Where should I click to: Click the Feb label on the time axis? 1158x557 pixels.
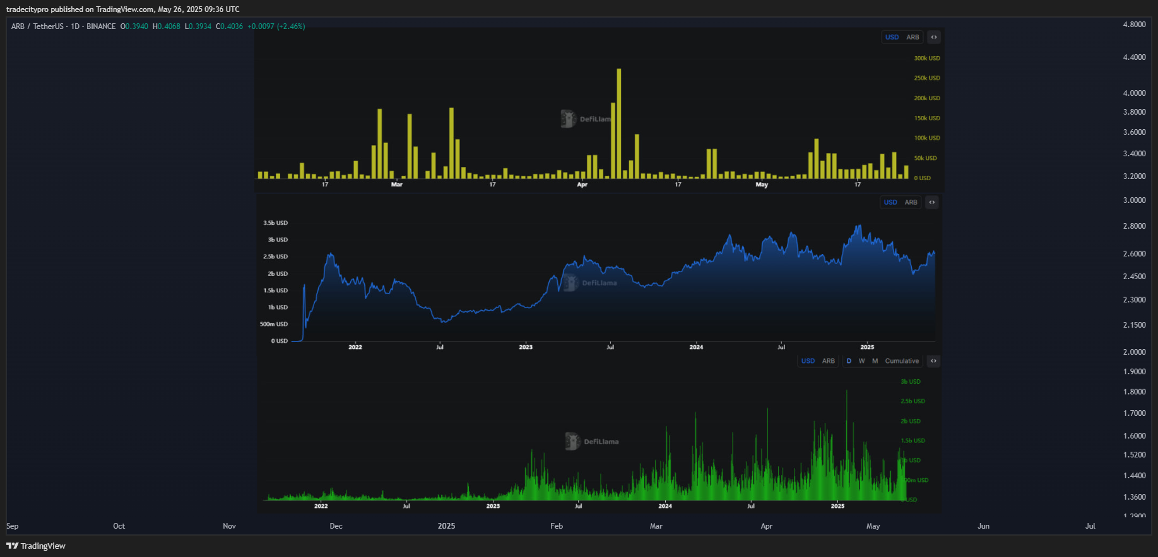point(557,526)
